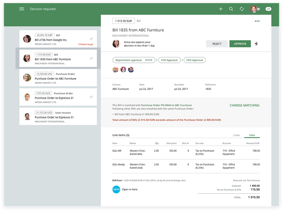Click the sync refresh icon
This screenshot has height=211, width=283.
pyautogui.click(x=242, y=9)
